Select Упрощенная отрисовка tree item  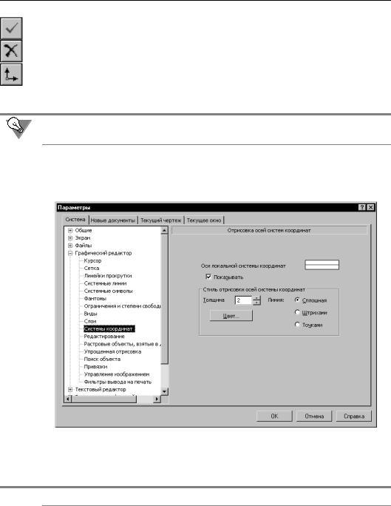(x=112, y=351)
